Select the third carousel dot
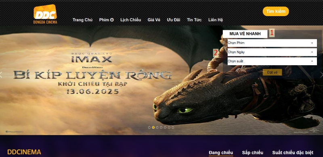Screen dimensions: 323x157 [157, 127]
